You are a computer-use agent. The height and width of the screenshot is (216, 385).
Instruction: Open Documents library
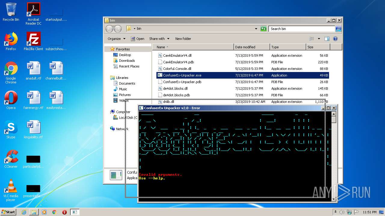(127, 83)
